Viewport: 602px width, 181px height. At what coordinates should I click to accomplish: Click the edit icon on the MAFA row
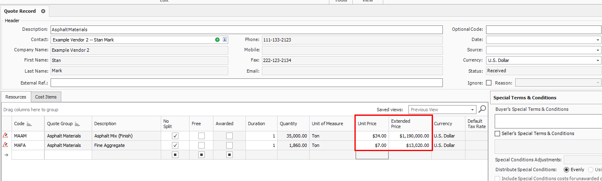click(x=5, y=145)
